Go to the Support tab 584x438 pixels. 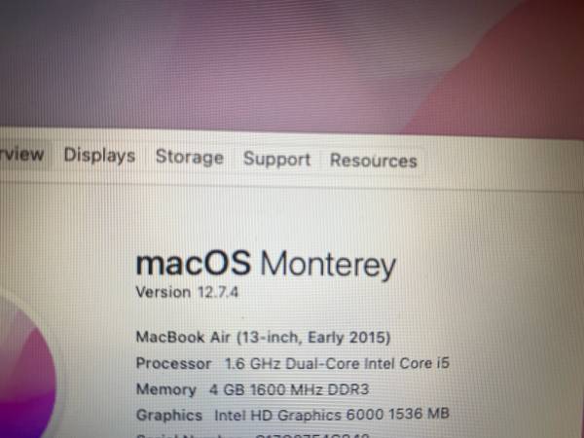[276, 160]
